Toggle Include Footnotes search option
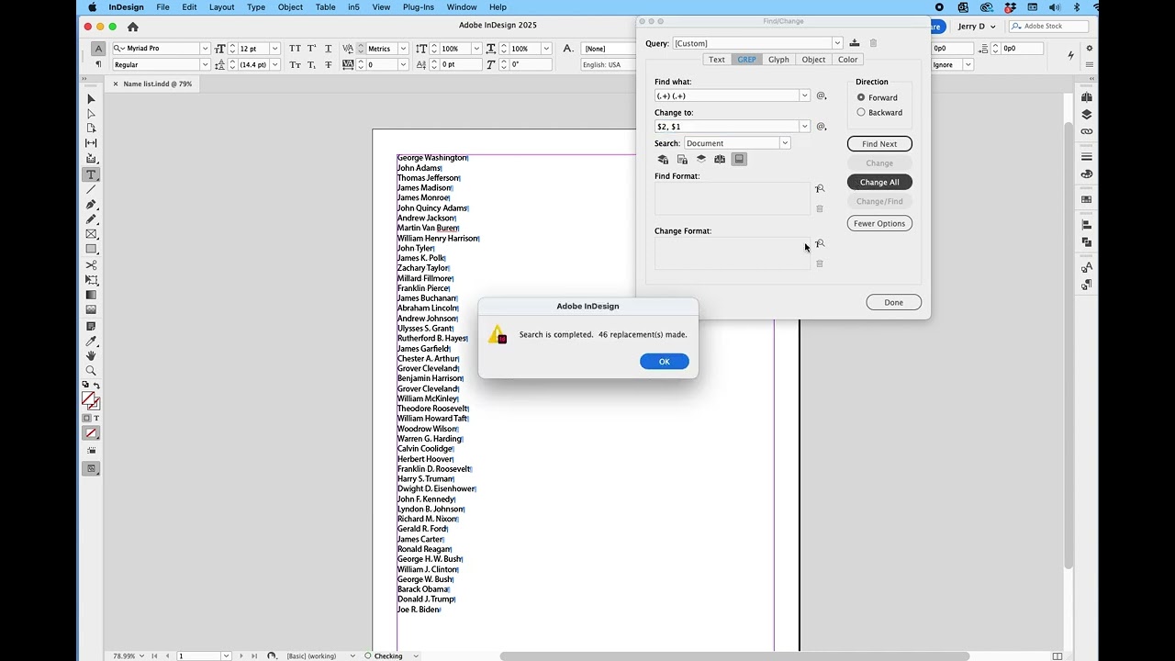This screenshot has width=1175, height=661. click(x=739, y=160)
